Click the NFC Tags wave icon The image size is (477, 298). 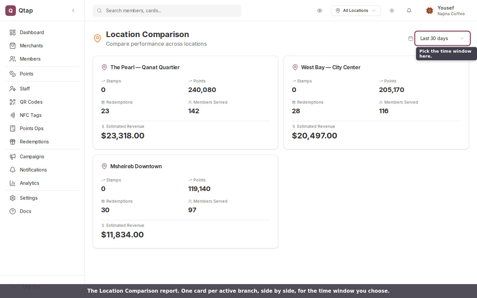point(13,115)
